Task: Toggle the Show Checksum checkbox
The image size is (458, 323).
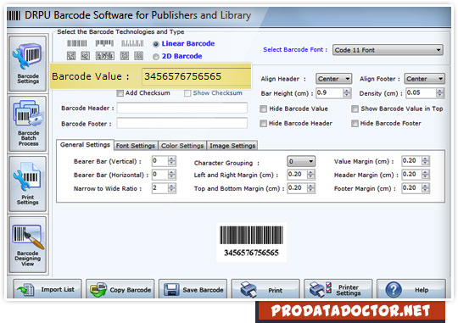Action: (187, 93)
